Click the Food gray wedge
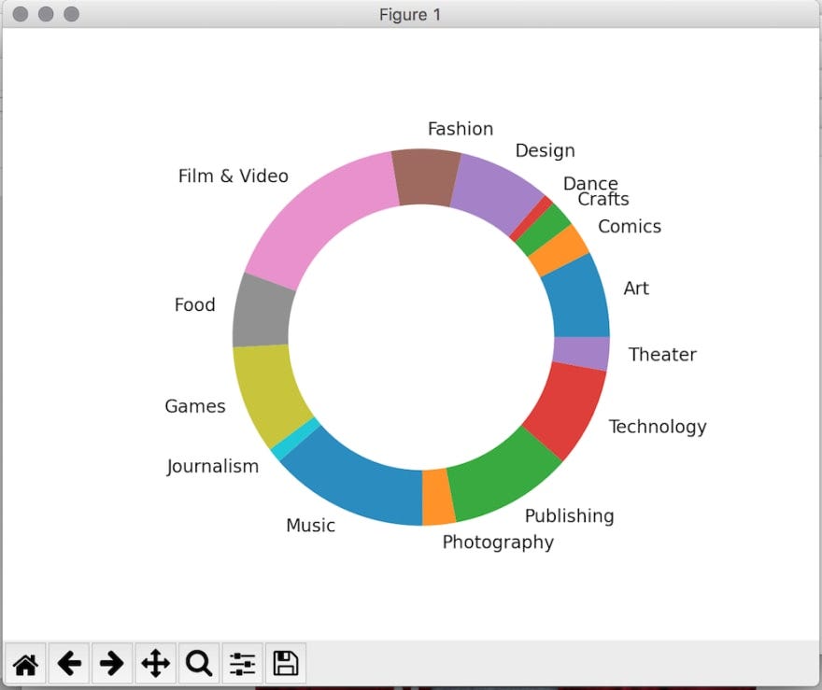The image size is (822, 690). point(262,313)
